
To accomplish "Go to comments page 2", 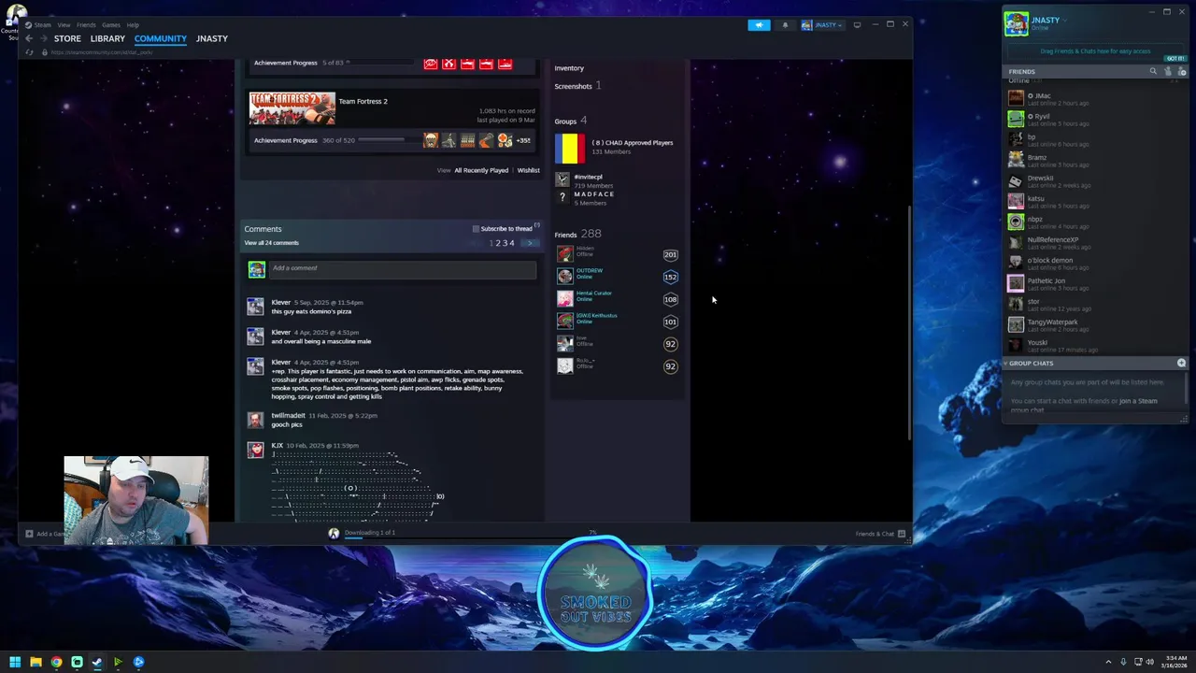I will pyautogui.click(x=498, y=243).
